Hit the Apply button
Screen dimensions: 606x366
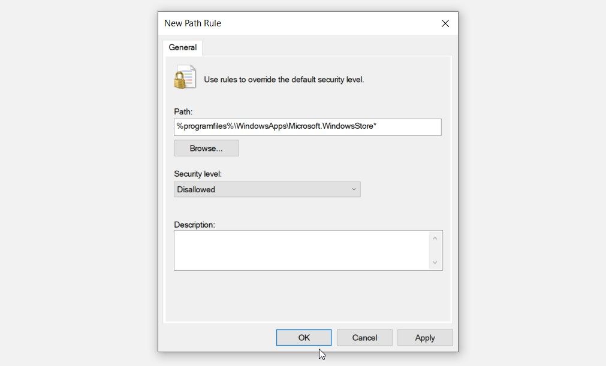pos(425,338)
